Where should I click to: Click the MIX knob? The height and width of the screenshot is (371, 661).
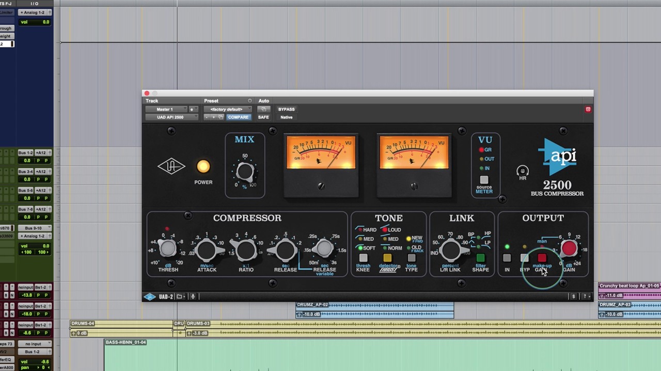click(245, 172)
